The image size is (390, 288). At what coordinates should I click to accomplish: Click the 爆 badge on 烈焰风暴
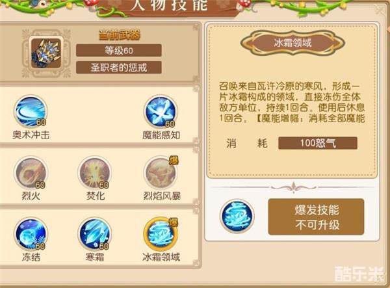pos(174,161)
